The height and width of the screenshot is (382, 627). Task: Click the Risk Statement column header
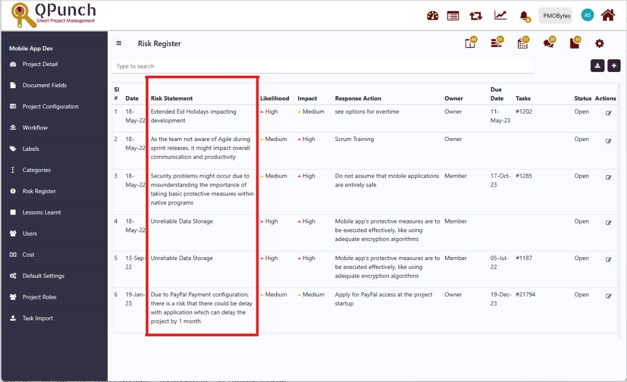click(171, 98)
